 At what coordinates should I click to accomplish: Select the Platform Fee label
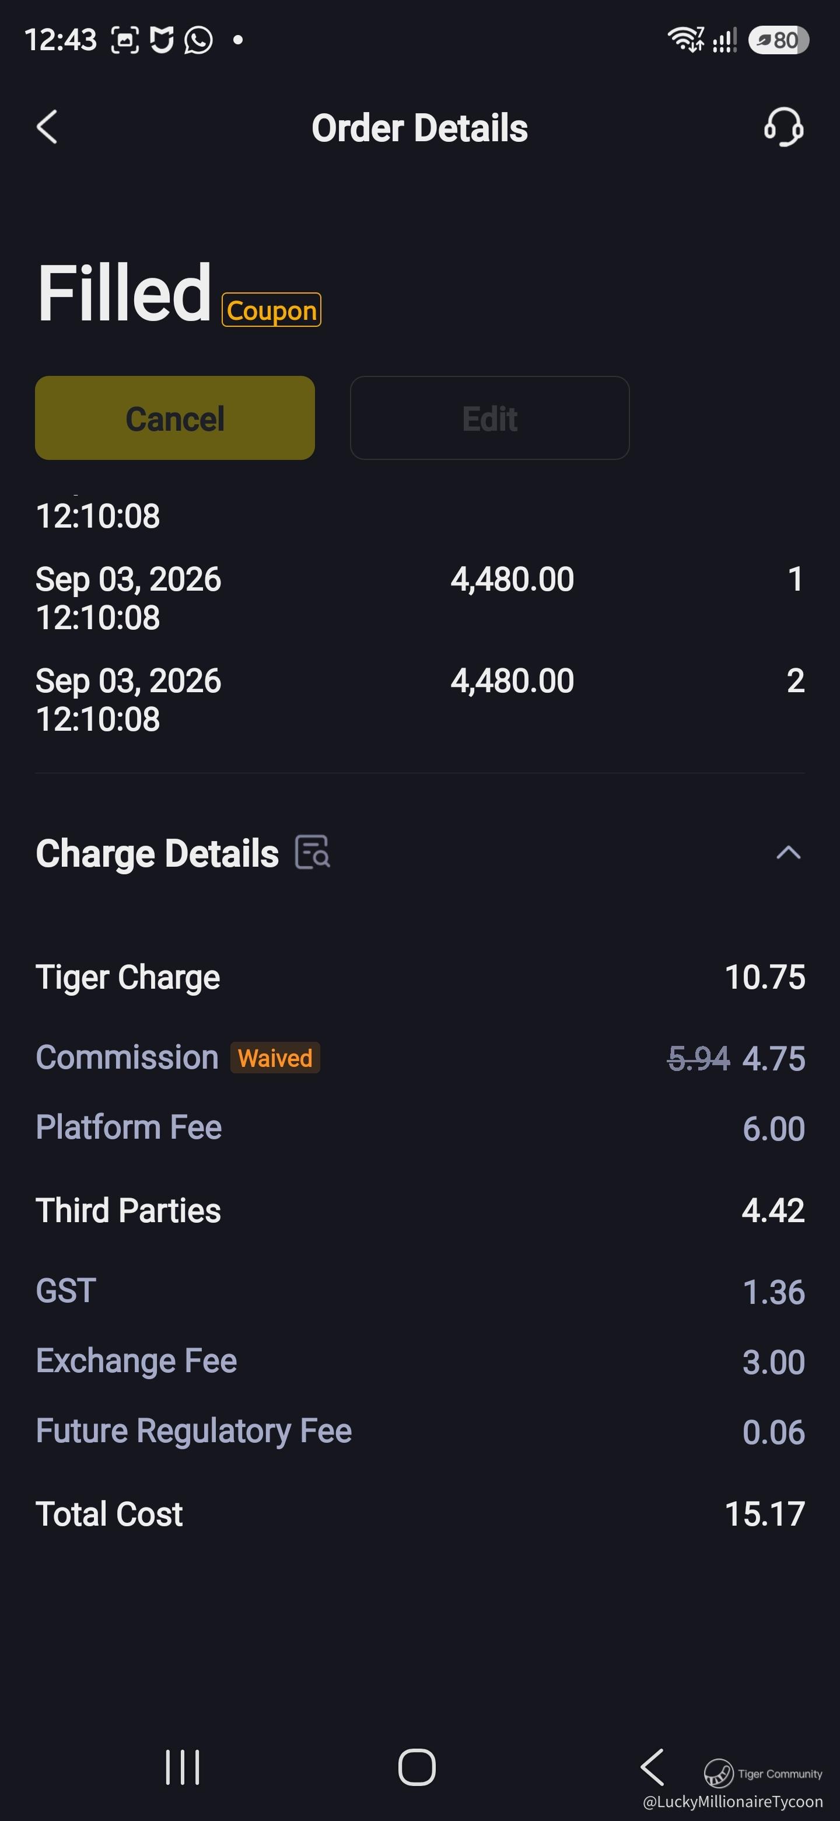[128, 1127]
